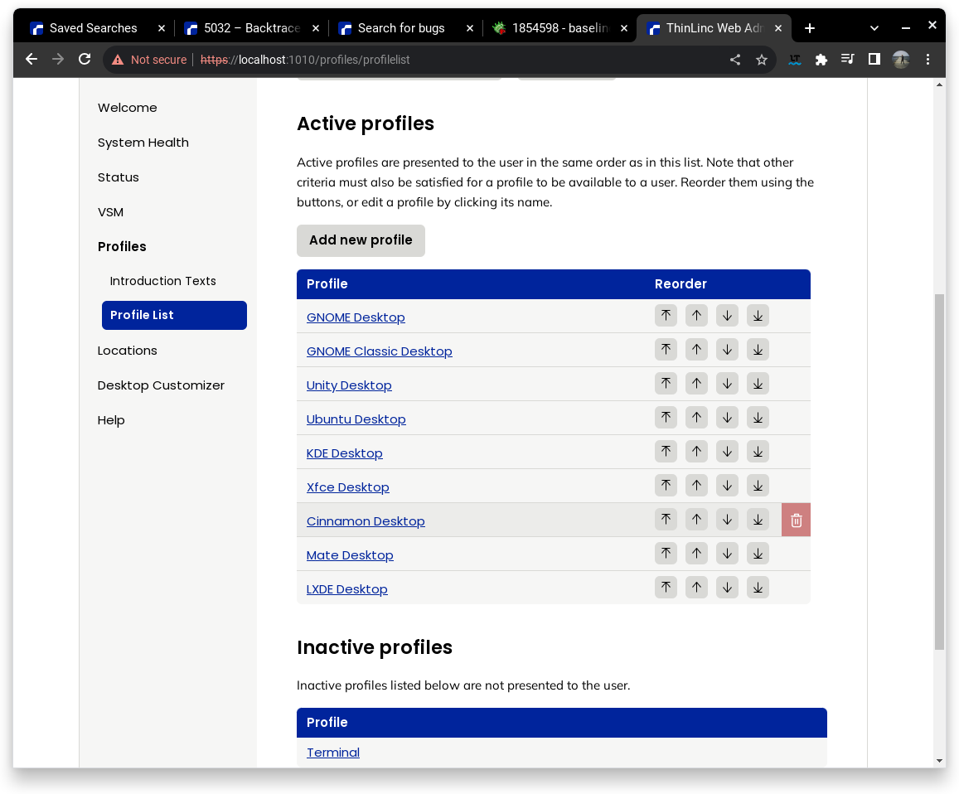Move KDE Desktop to top of list
The width and height of the screenshot is (959, 794).
pos(666,452)
